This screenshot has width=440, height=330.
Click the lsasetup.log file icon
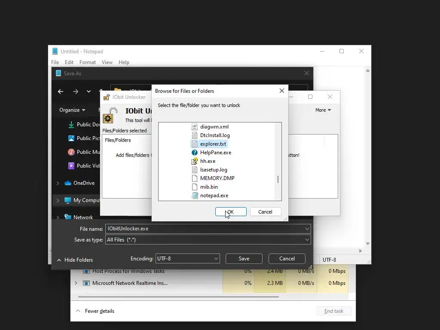tap(195, 170)
